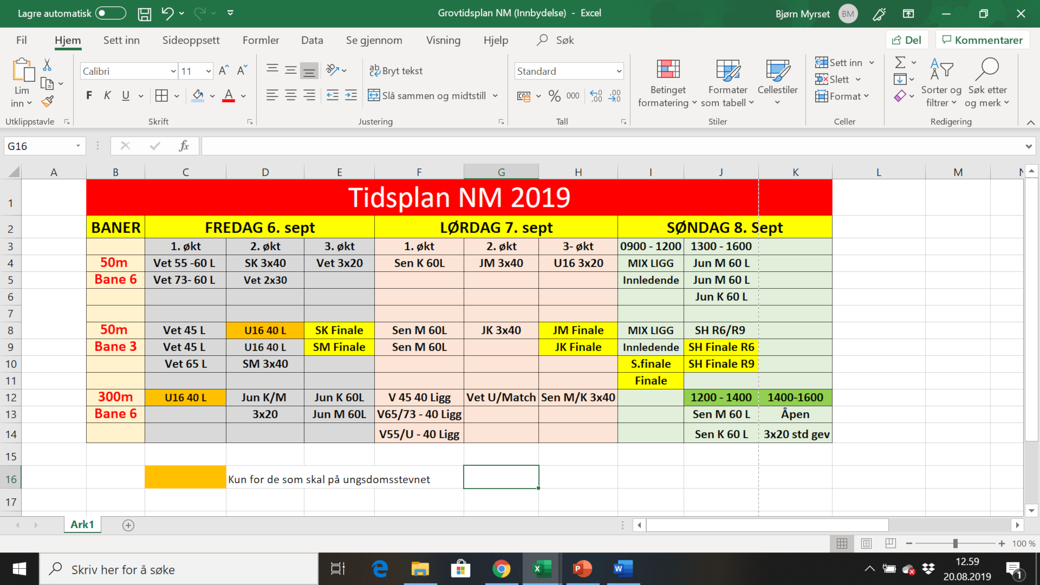1040x585 pixels.
Task: Open the Betinget formatering menu
Action: [668, 83]
